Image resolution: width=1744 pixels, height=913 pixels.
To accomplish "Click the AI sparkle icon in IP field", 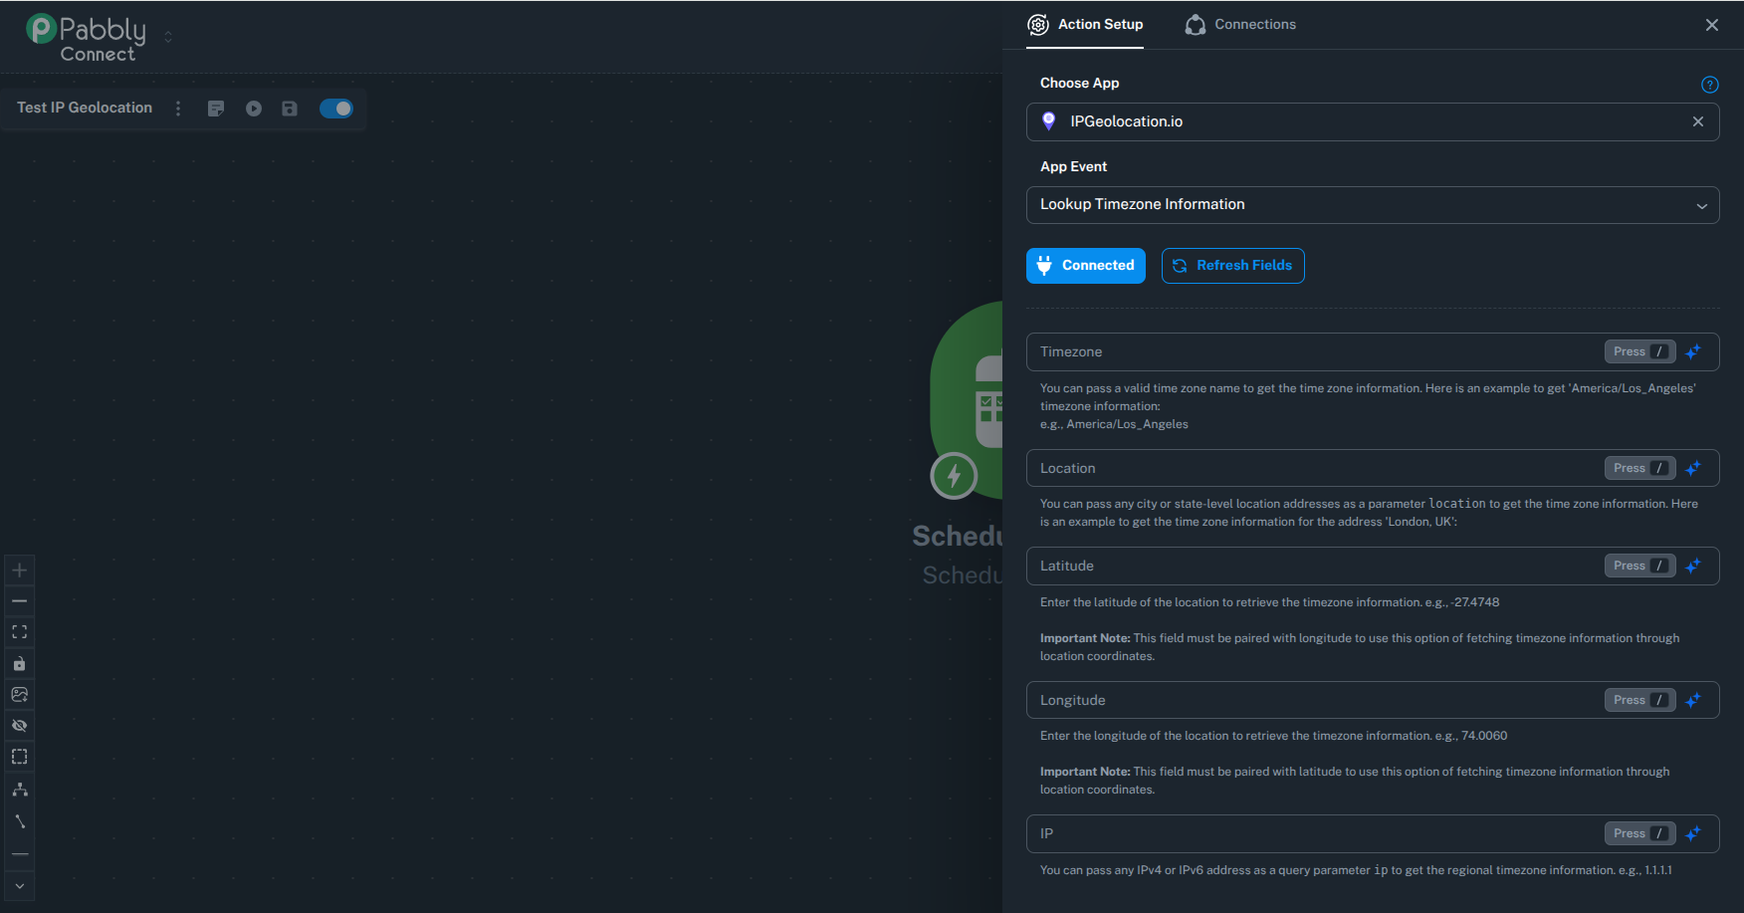I will [1693, 833].
